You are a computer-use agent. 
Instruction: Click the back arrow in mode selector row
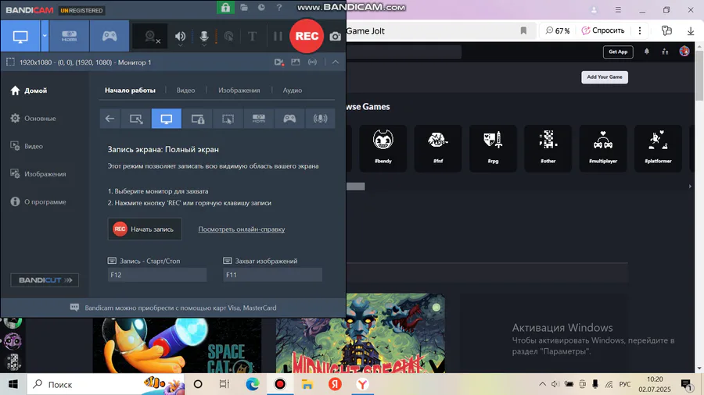(x=110, y=119)
